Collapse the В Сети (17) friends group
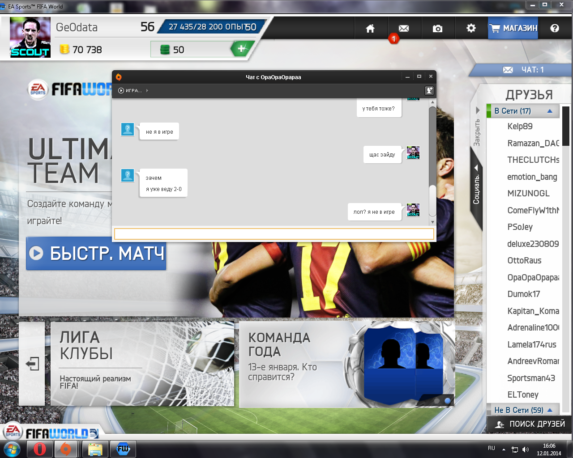 click(x=523, y=111)
